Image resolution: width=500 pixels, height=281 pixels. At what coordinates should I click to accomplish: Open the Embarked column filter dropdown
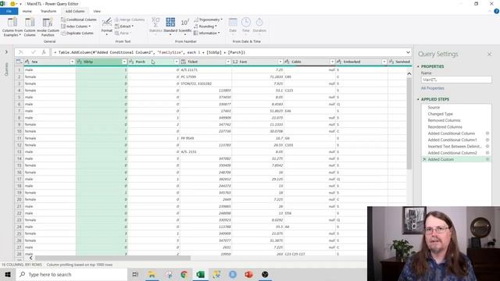(384, 62)
